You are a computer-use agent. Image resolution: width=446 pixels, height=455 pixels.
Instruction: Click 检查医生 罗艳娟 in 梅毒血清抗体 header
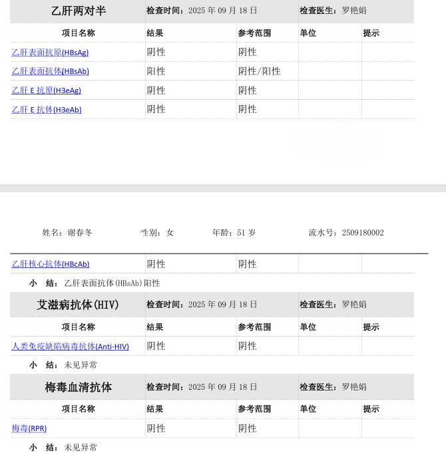(353, 387)
